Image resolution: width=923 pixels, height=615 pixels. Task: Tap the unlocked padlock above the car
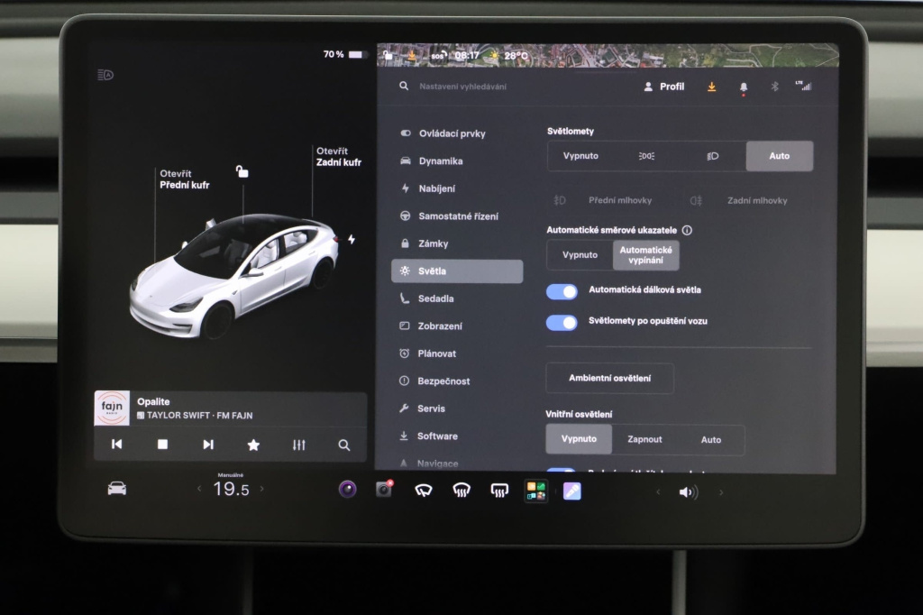[x=242, y=171]
